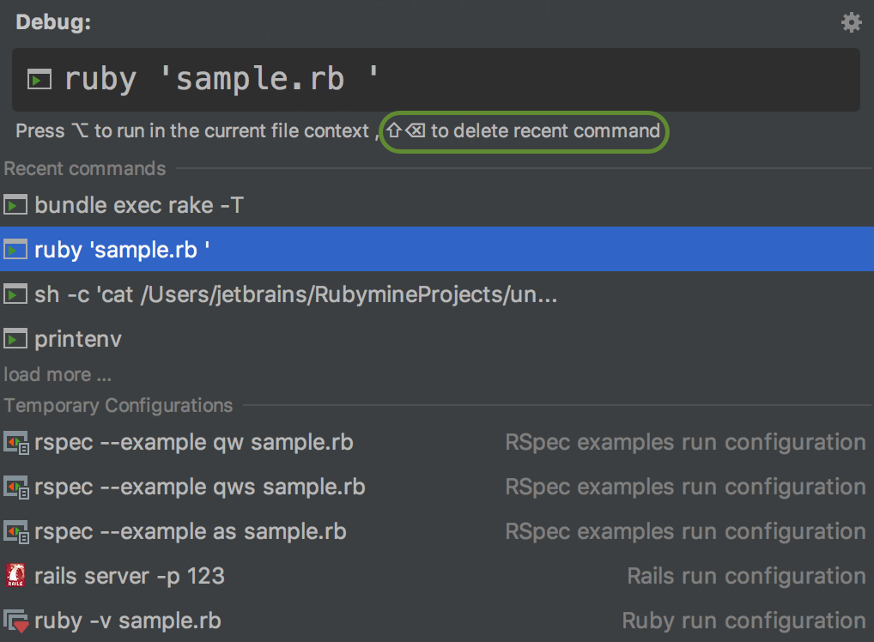
Task: Click Ruby run configuration label
Action: 744,621
